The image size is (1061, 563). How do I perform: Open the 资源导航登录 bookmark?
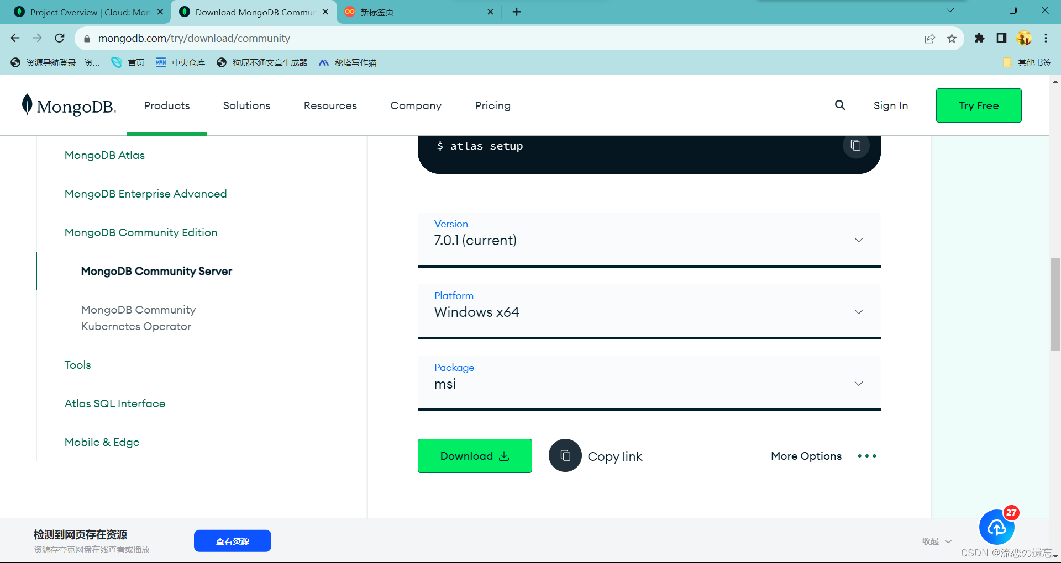tap(55, 62)
